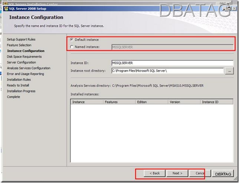Click Instance Configuration step in sidebar

tap(26, 51)
